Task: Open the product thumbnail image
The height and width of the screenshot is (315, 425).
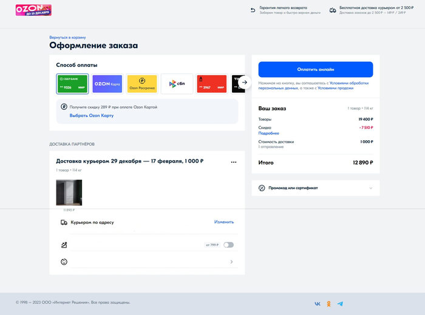Action: (69, 192)
